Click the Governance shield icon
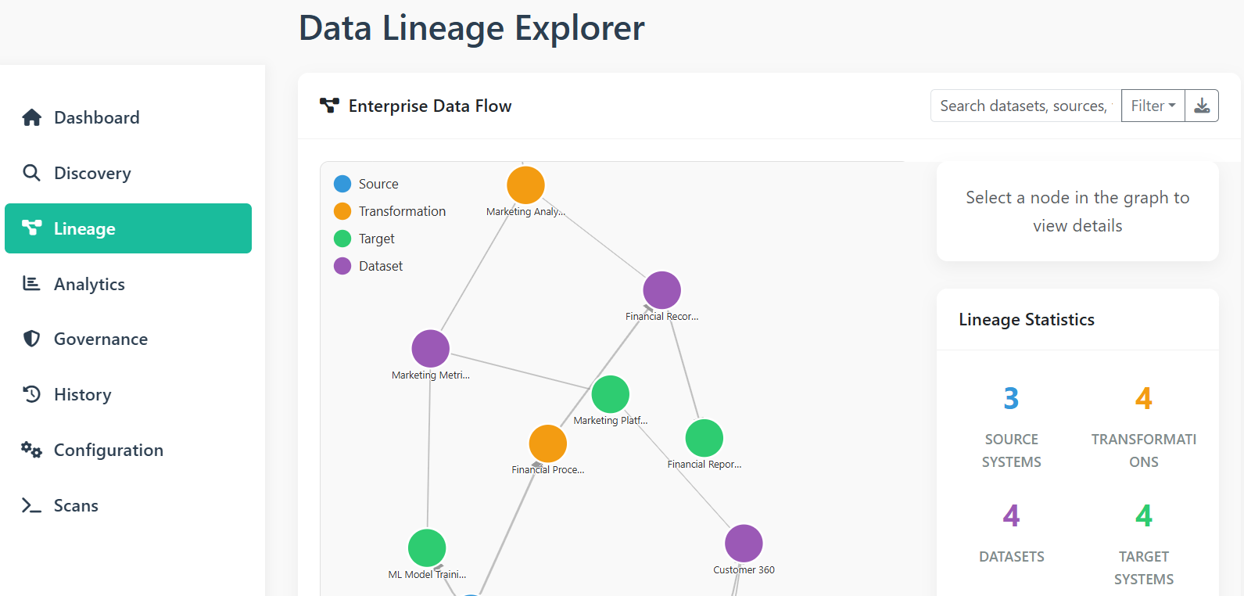 point(31,339)
